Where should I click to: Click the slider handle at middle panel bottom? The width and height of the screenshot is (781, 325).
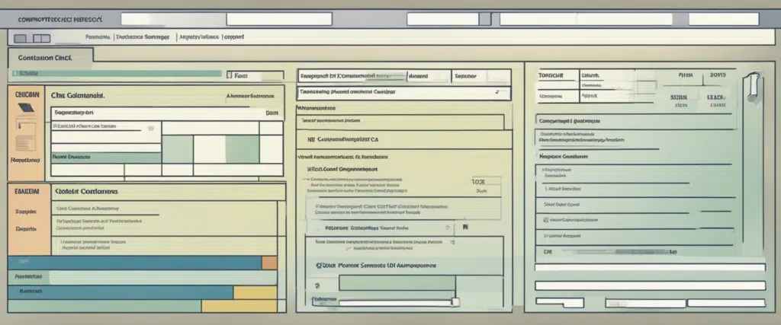pos(455,301)
